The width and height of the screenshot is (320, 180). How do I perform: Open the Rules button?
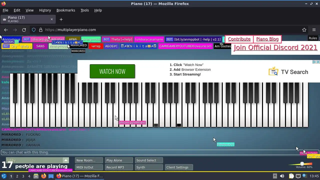click(x=313, y=38)
